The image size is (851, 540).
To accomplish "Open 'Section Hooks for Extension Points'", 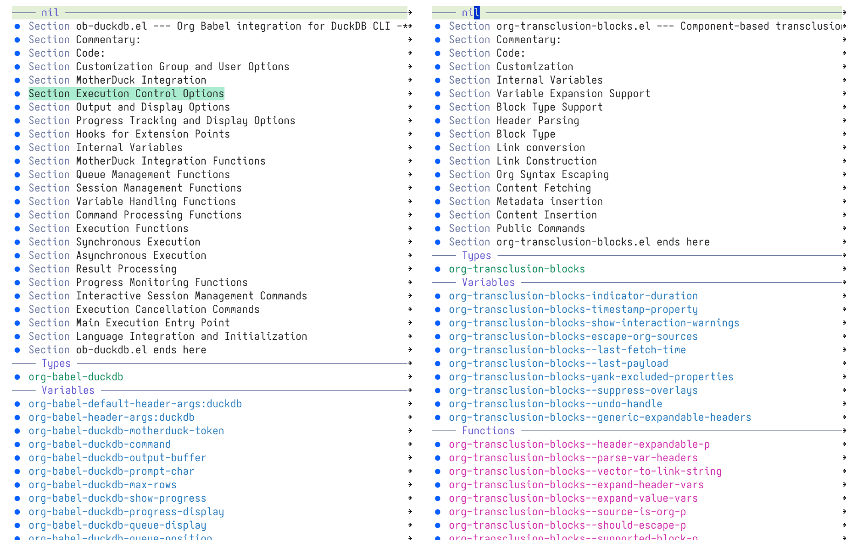I will point(130,134).
